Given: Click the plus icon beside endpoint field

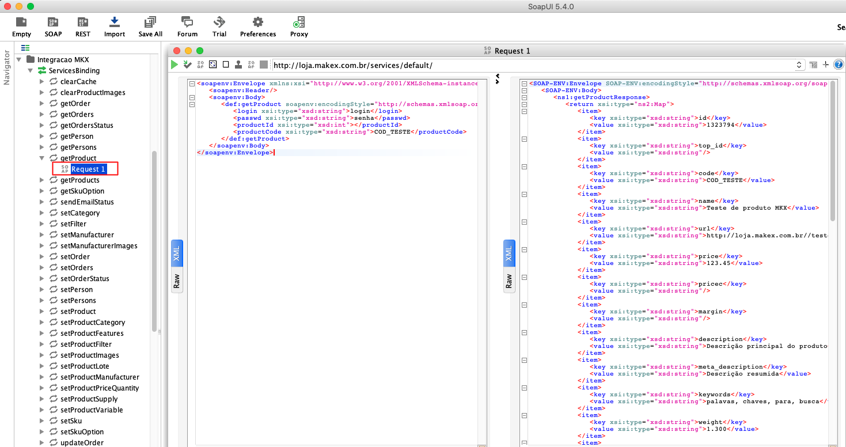Looking at the screenshot, I should 826,65.
